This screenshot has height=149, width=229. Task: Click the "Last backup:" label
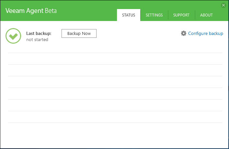39,33
